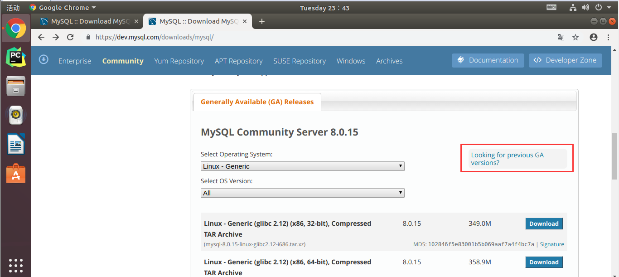
Task: Launch PyCharm from the dock
Action: [16, 57]
